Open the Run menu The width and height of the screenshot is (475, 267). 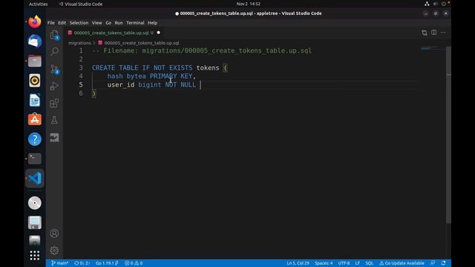[119, 23]
